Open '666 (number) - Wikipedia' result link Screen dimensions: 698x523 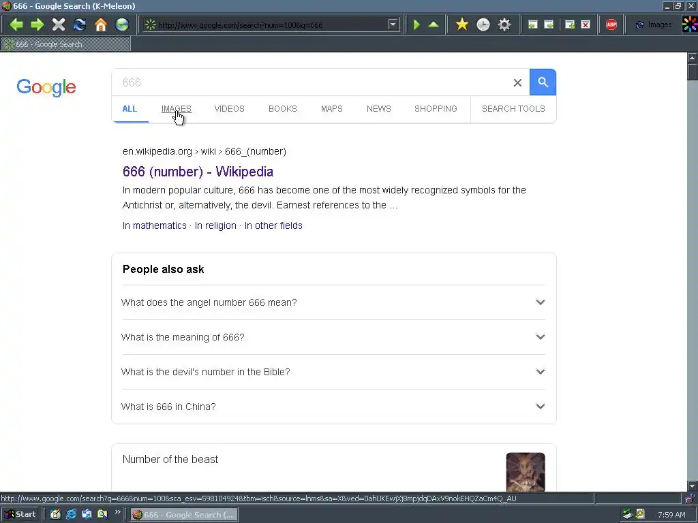click(198, 172)
